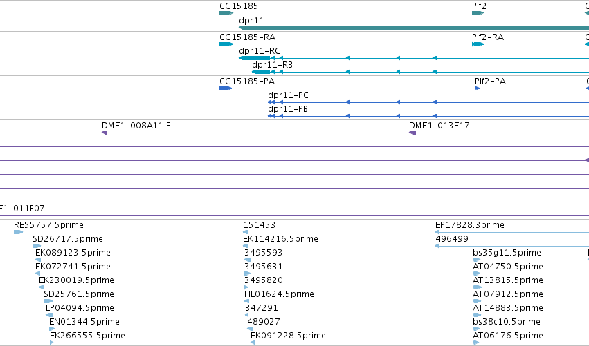Select the AT14883.5prime EST glyph

coord(477,315)
